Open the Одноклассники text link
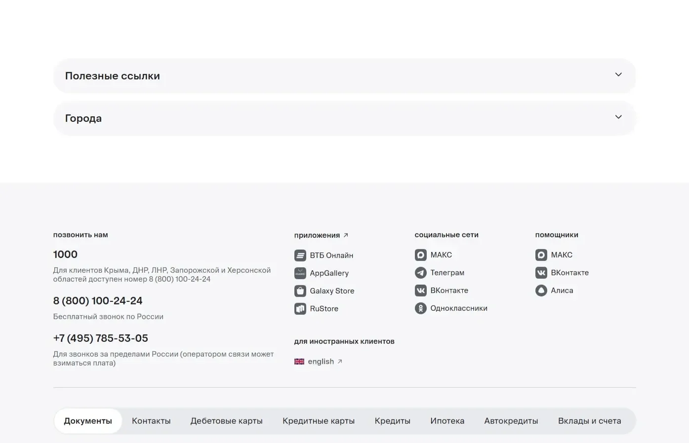This screenshot has width=689, height=443. coord(459,308)
